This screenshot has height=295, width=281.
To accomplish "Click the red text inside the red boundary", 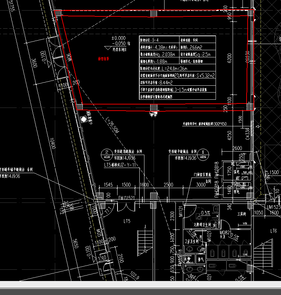I will [104, 59].
